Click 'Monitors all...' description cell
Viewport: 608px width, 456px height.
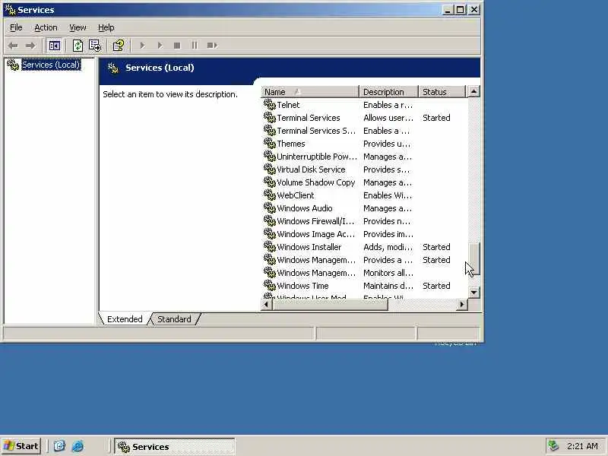point(388,273)
